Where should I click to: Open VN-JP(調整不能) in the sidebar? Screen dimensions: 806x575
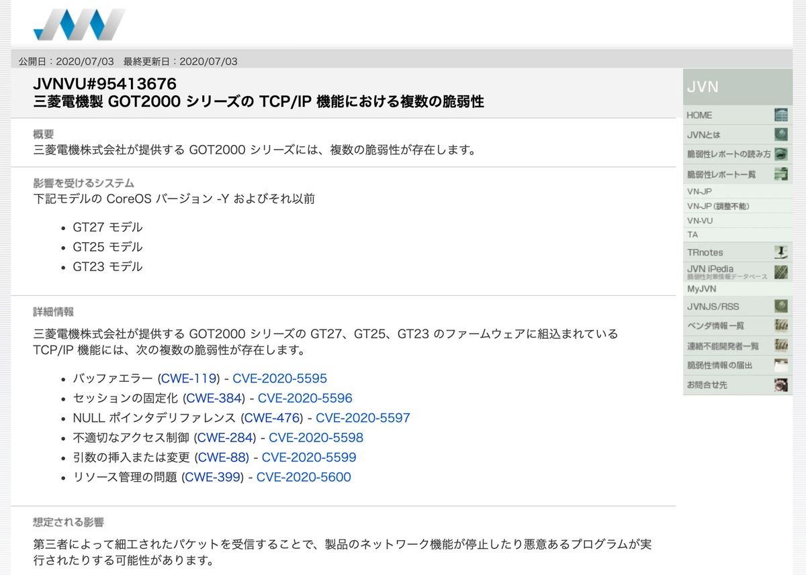(x=718, y=206)
